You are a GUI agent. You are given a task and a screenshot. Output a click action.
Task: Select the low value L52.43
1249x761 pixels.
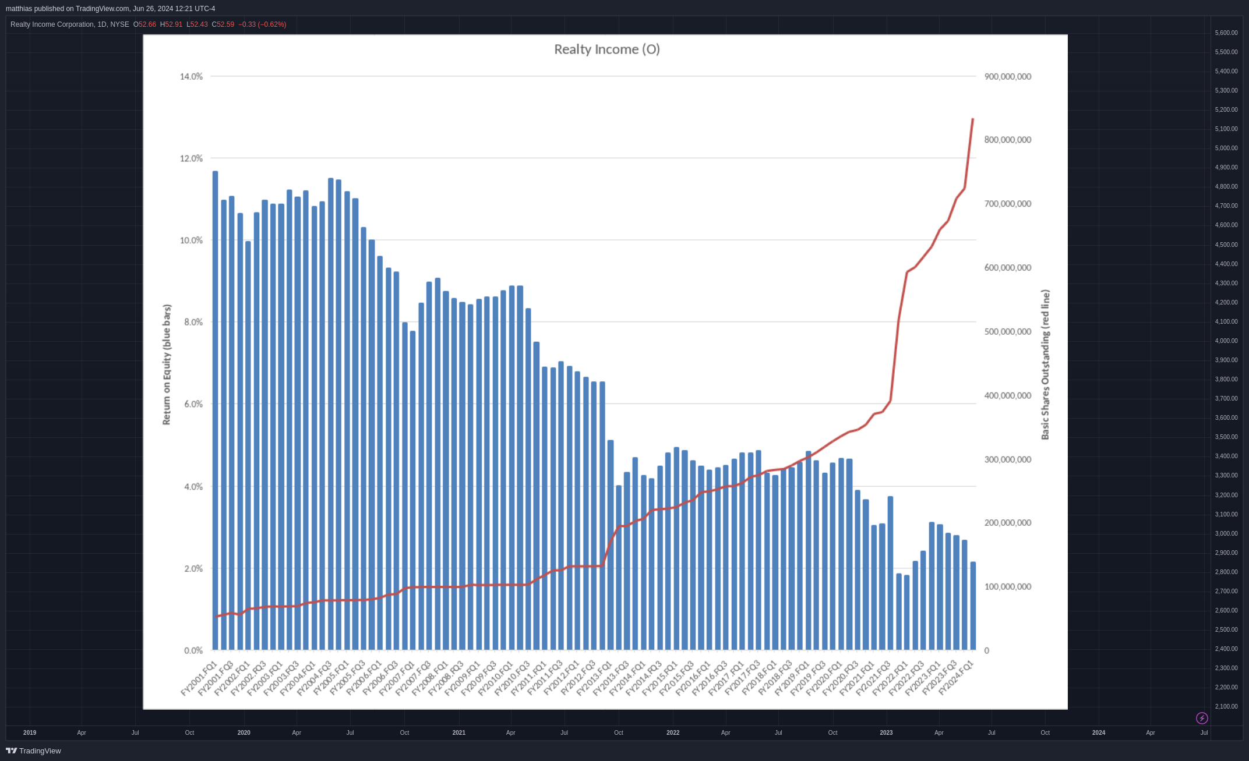pyautogui.click(x=197, y=24)
